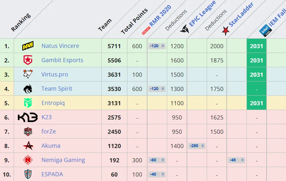Select Akuma's total 1120
286x181 pixels.
(x=114, y=146)
